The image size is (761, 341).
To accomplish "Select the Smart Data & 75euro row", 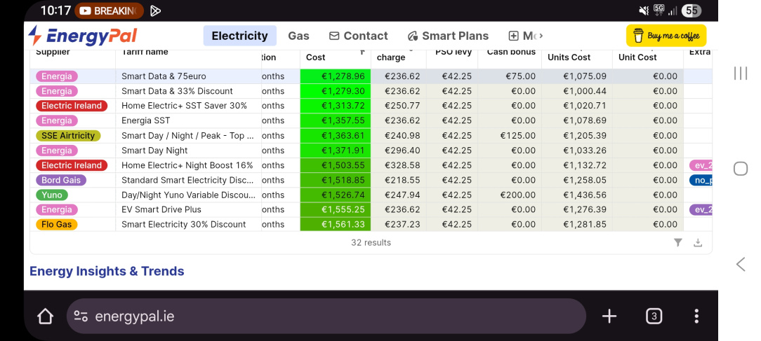I will tap(371, 76).
